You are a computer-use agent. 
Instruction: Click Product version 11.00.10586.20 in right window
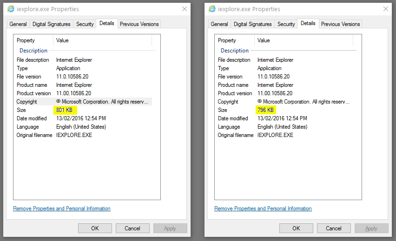click(275, 93)
